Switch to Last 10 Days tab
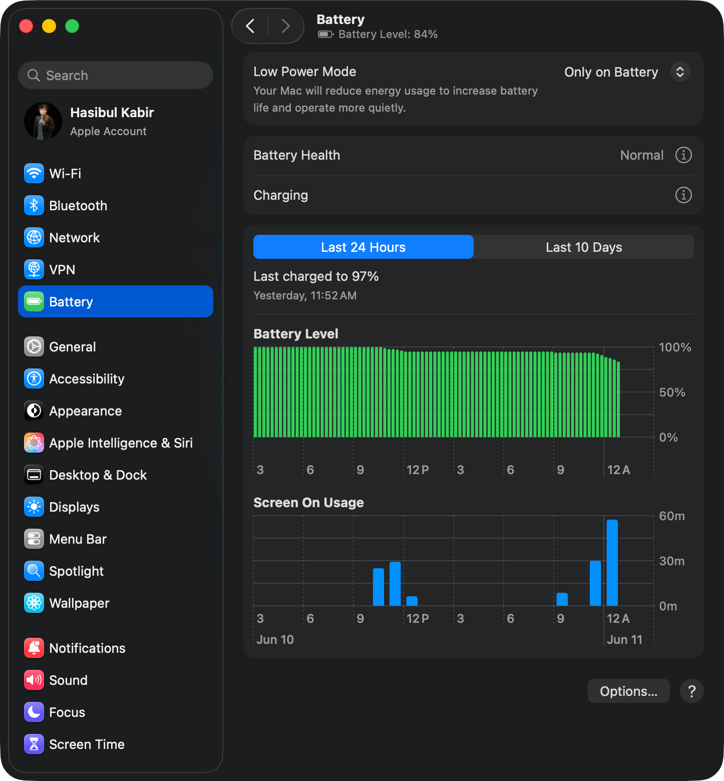This screenshot has height=781, width=724. 584,247
